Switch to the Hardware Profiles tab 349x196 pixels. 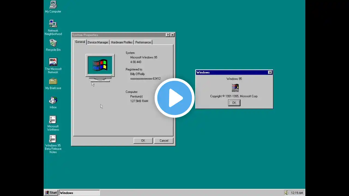pos(122,42)
